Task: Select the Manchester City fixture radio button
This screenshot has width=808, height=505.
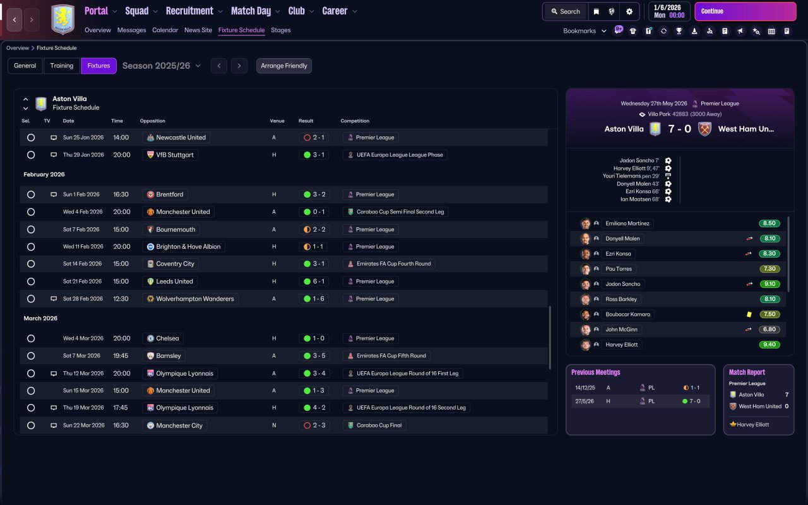Action: (31, 425)
